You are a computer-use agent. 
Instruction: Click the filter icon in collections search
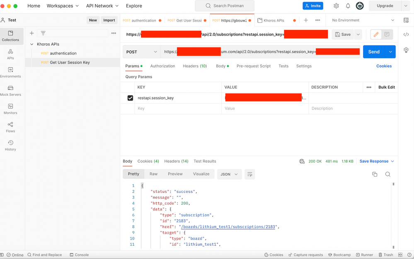click(x=43, y=33)
